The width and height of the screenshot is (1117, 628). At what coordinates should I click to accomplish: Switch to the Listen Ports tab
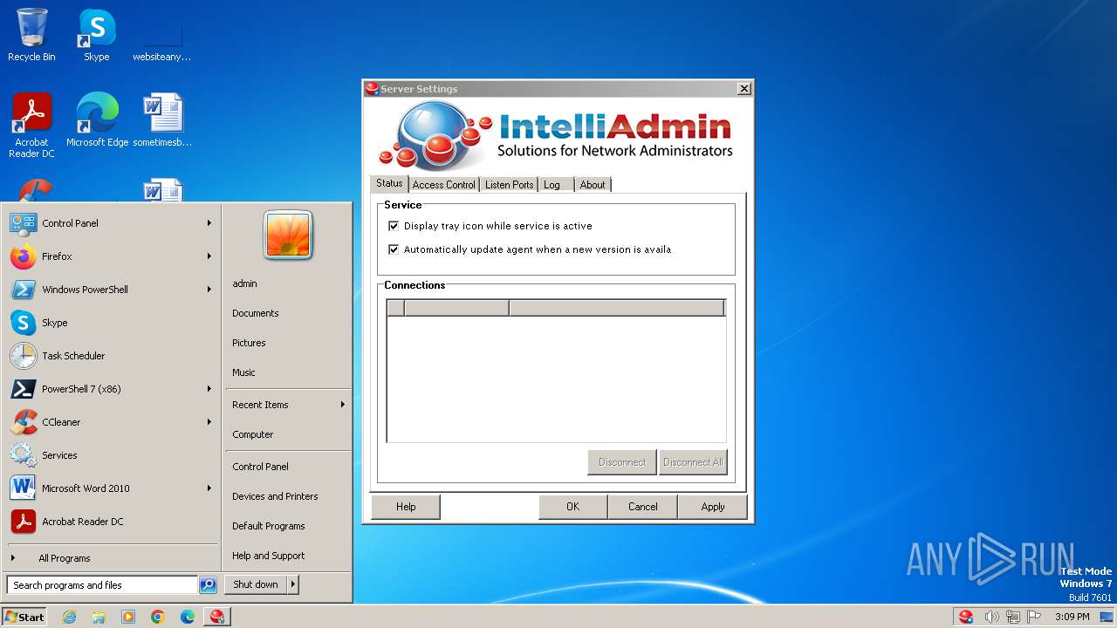509,185
